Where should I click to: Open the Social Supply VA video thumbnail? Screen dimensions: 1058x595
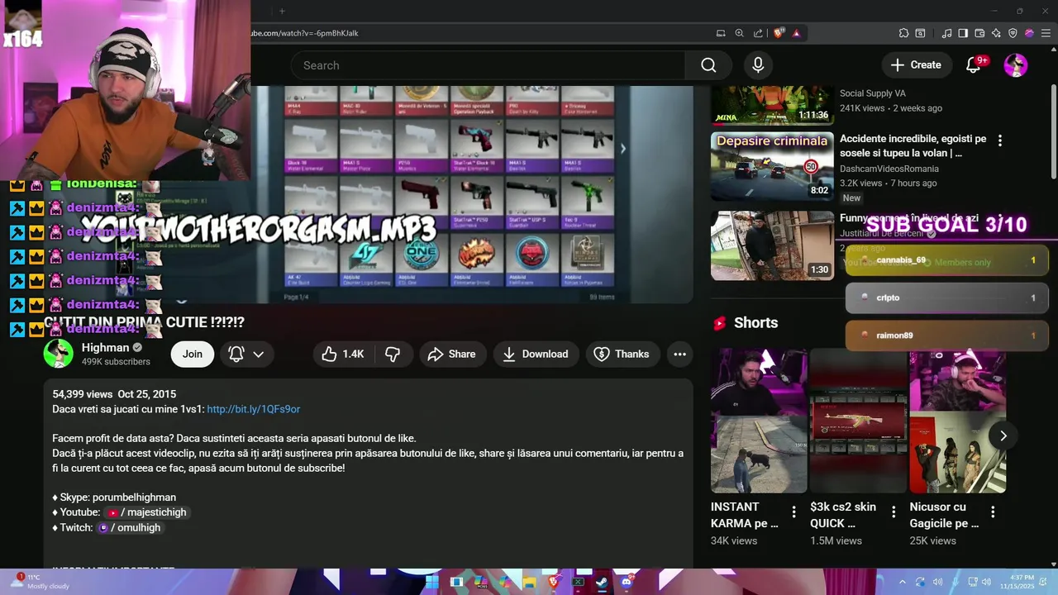click(x=772, y=104)
